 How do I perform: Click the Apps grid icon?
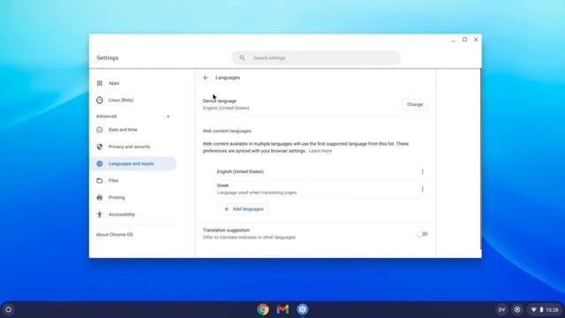coord(100,83)
